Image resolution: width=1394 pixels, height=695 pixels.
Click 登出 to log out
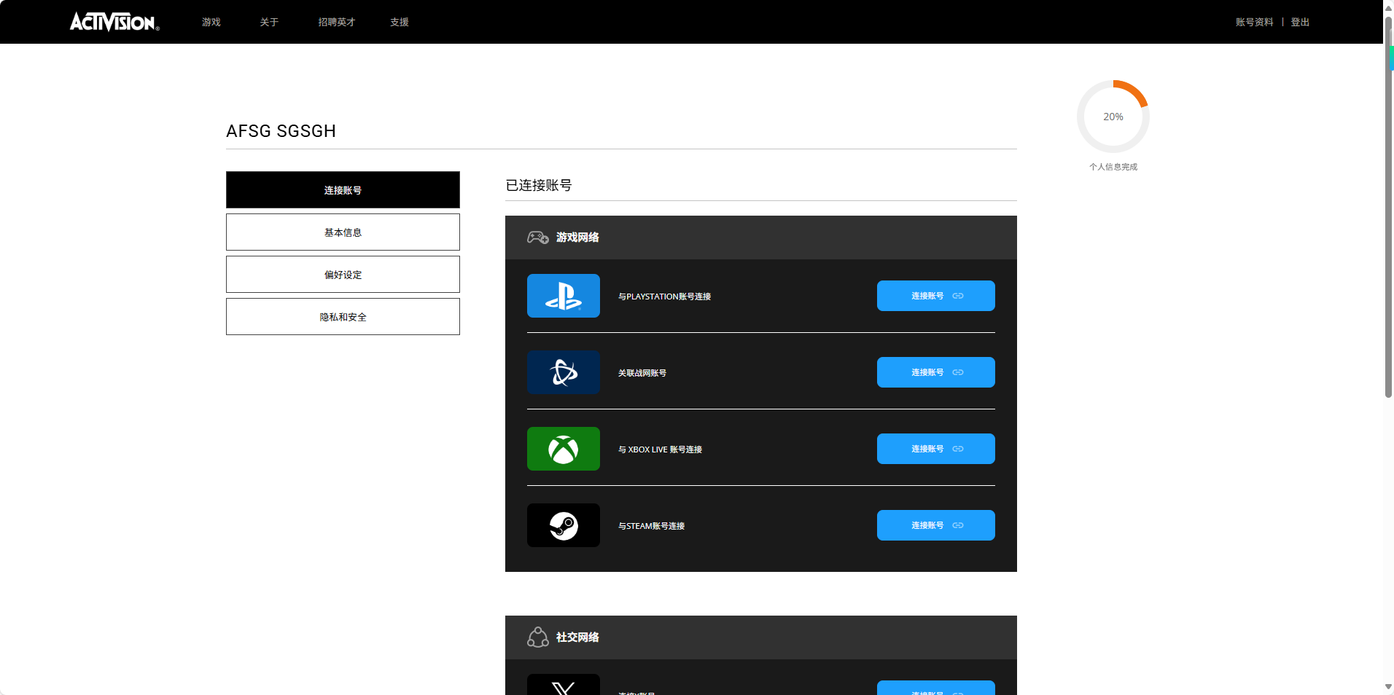(1300, 22)
